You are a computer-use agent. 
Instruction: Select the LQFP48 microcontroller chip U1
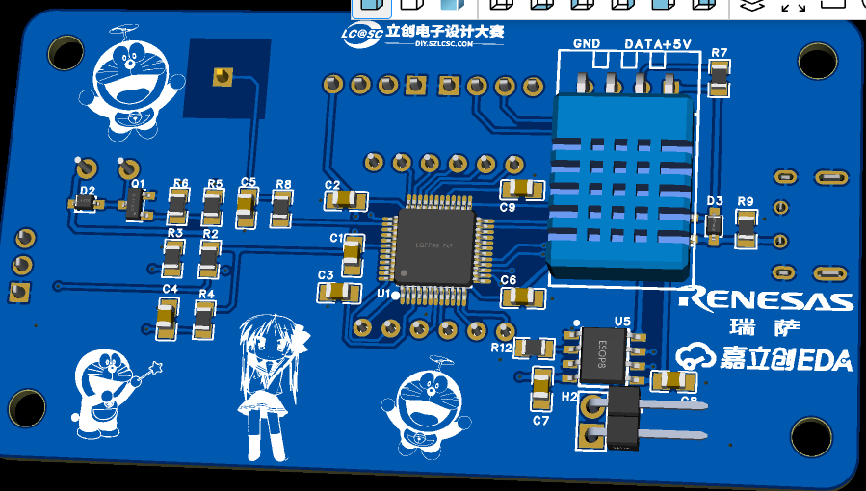tap(435, 246)
